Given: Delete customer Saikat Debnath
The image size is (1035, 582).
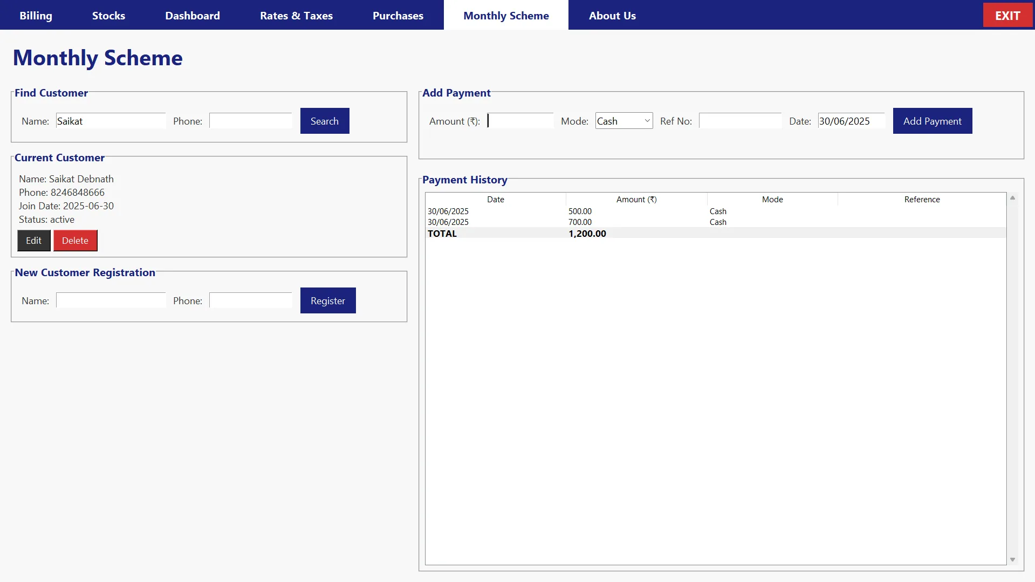Looking at the screenshot, I should 75,241.
